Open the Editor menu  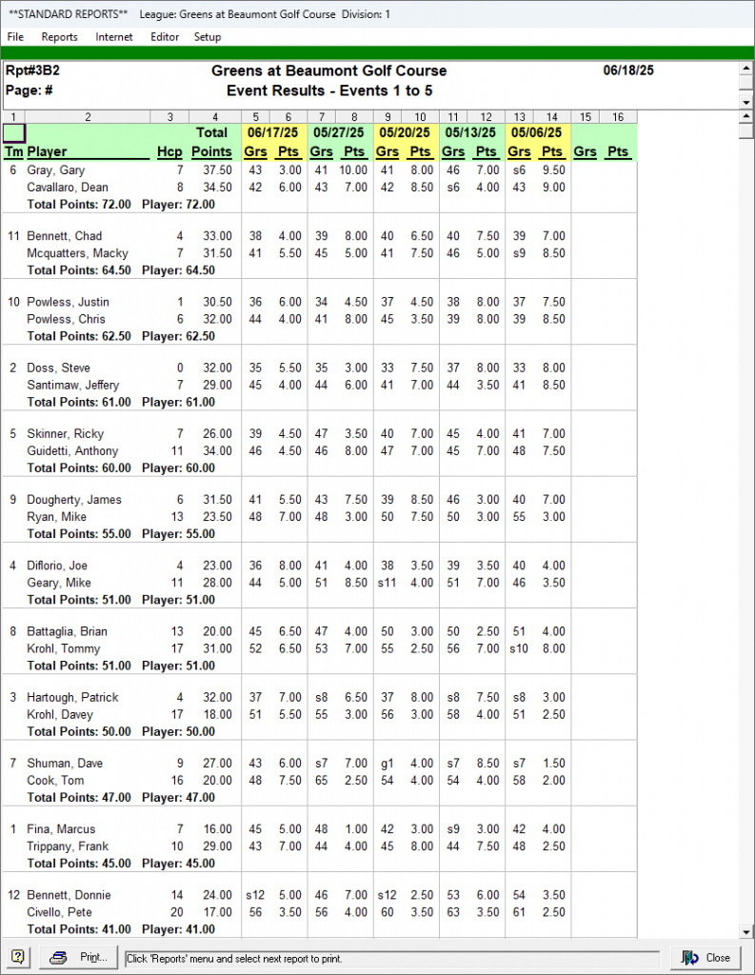165,37
